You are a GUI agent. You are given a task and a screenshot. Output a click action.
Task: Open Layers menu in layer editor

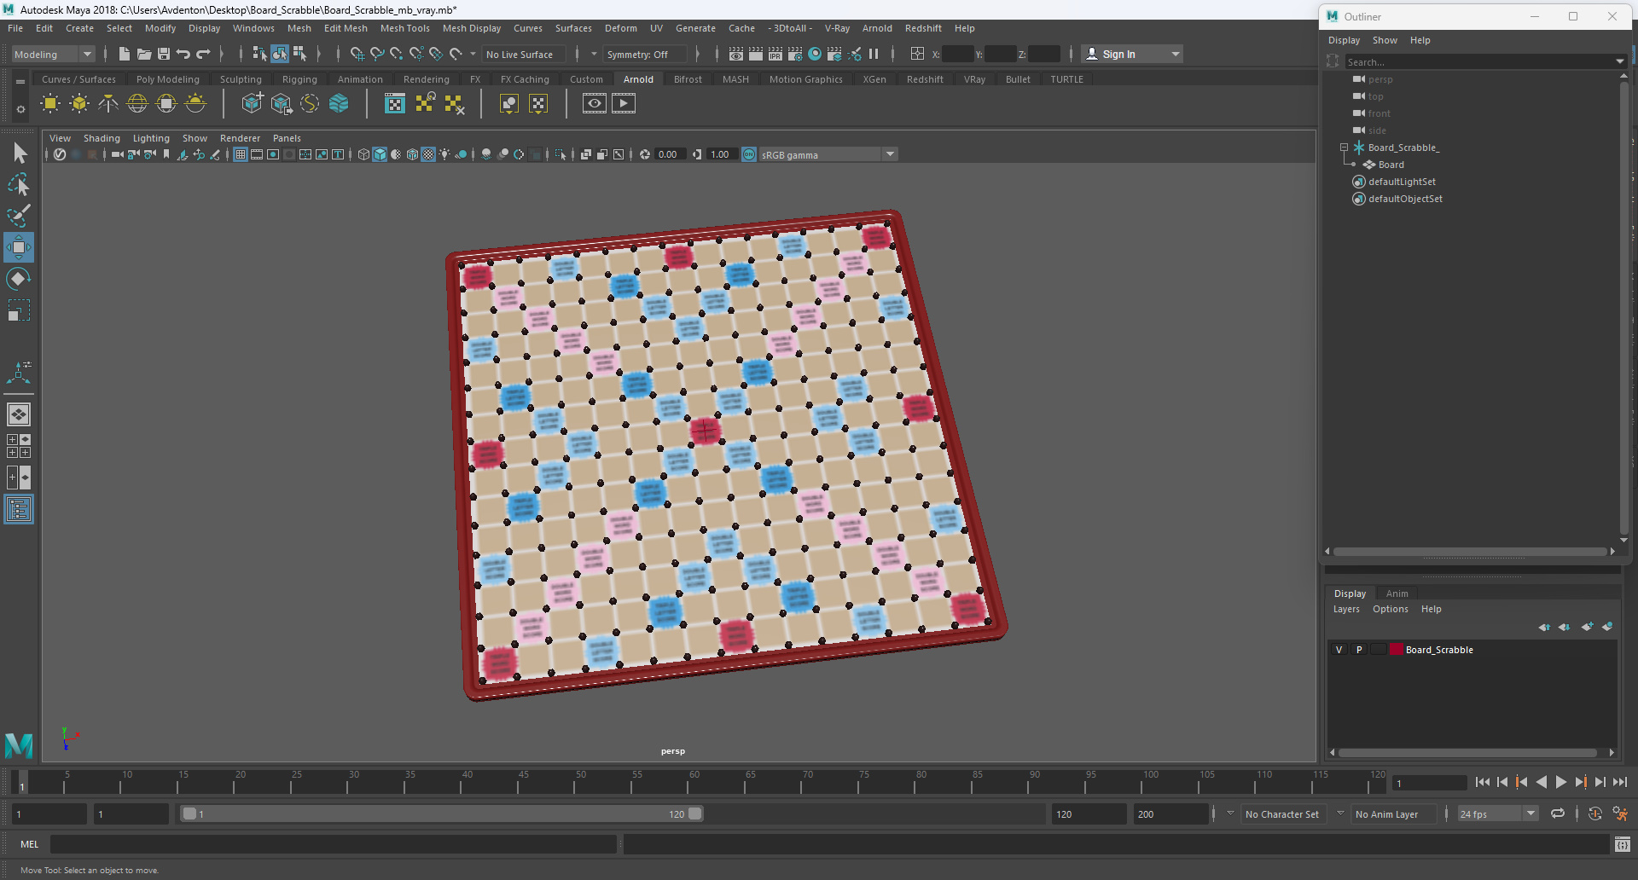(1346, 609)
